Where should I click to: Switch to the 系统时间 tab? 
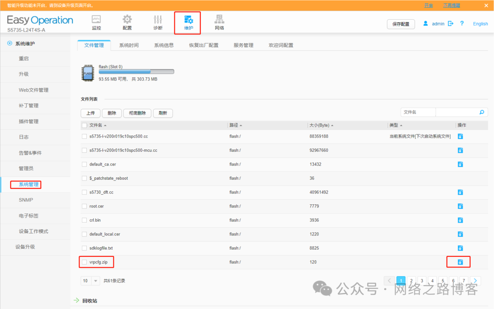tap(129, 45)
